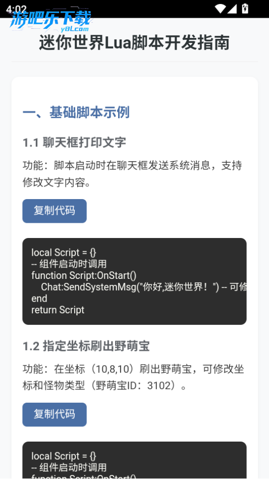Click 'end' keyword in first code block
The height and width of the screenshot is (479, 269).
coord(39,299)
